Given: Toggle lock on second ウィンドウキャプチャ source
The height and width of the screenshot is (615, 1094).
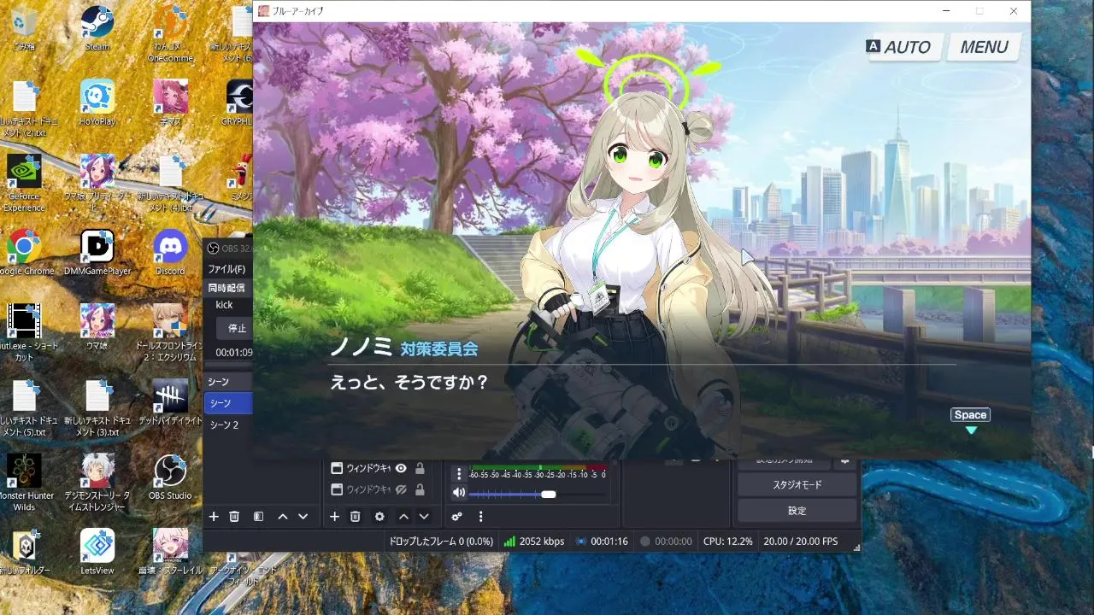Looking at the screenshot, I should click(420, 489).
